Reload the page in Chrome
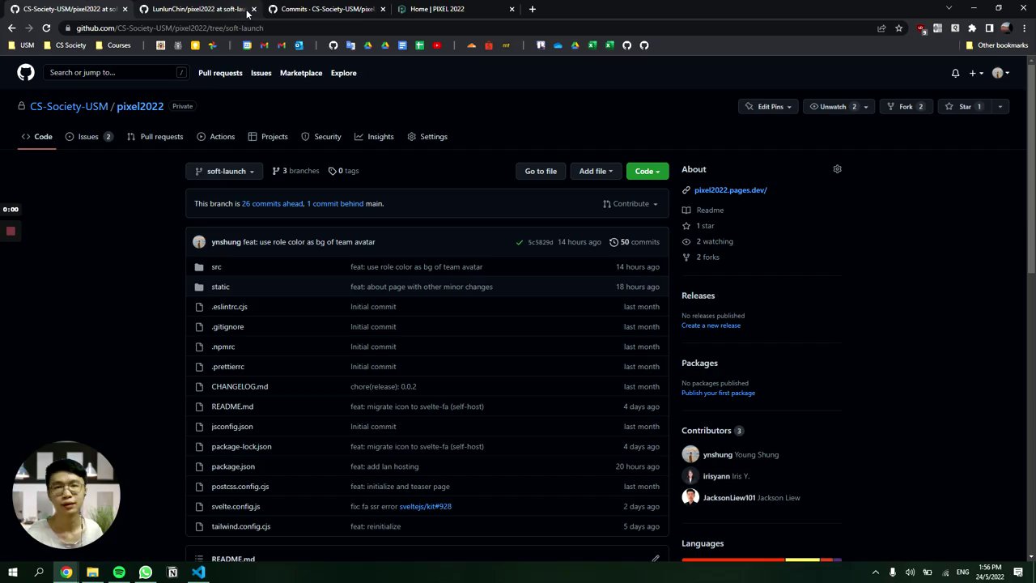The image size is (1036, 583). 46,28
